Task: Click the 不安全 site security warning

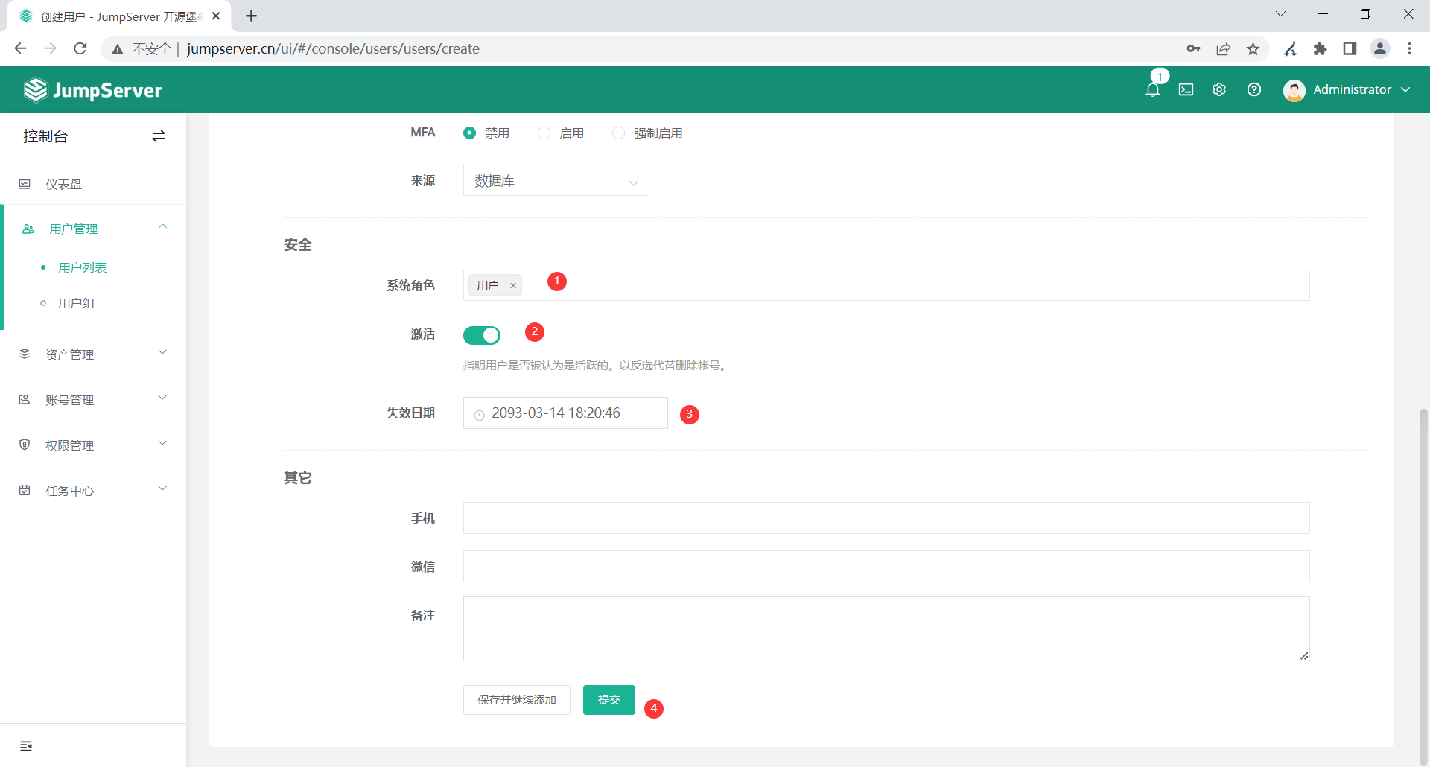Action: click(142, 48)
